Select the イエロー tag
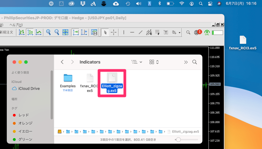This screenshot has height=149, width=262. (22, 131)
